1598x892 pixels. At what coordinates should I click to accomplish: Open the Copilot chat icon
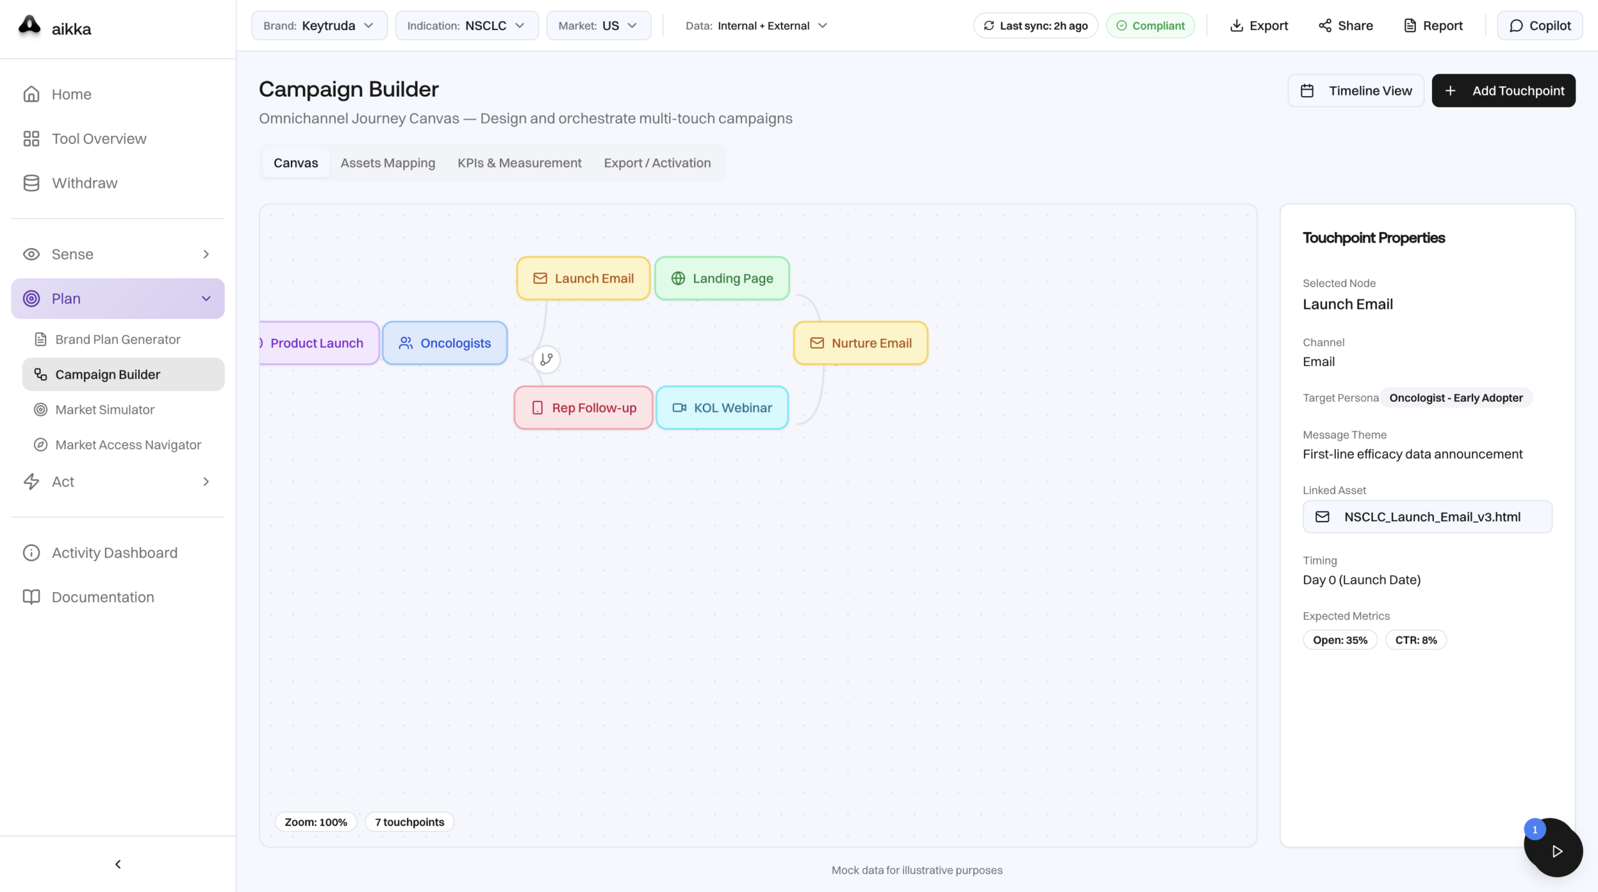[x=1516, y=26]
